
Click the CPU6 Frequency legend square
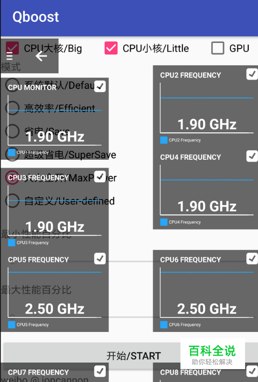(x=164, y=325)
